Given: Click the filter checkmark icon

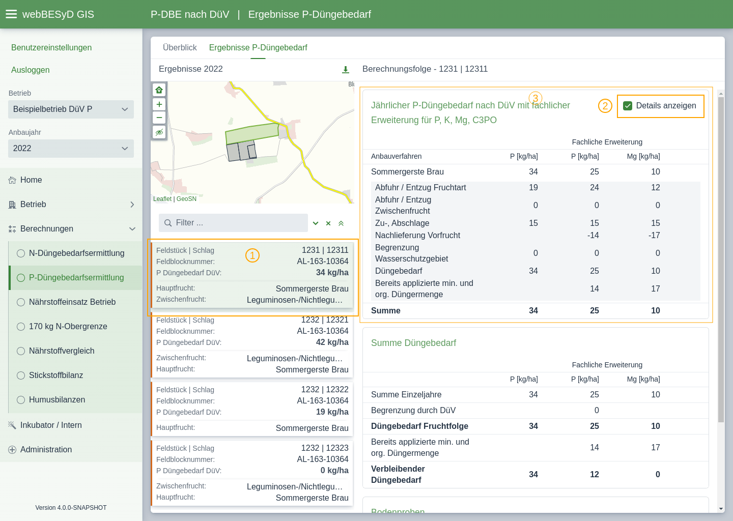Looking at the screenshot, I should (x=316, y=223).
